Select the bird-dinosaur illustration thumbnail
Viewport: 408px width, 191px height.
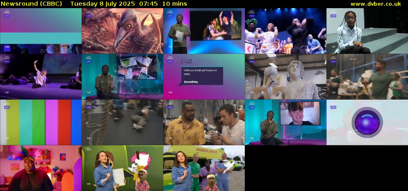[x=122, y=31]
